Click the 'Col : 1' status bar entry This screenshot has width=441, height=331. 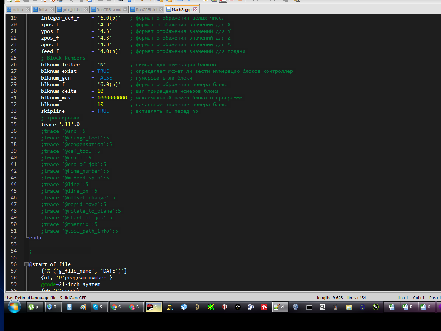coord(418,298)
